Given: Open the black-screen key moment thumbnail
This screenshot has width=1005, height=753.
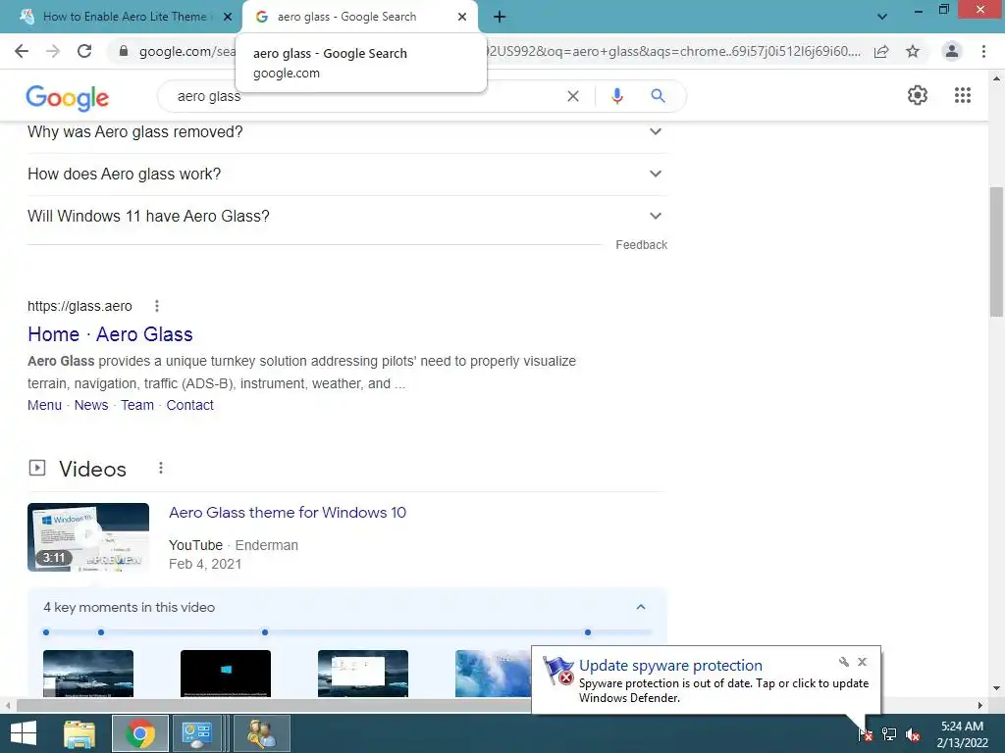Looking at the screenshot, I should click(226, 674).
